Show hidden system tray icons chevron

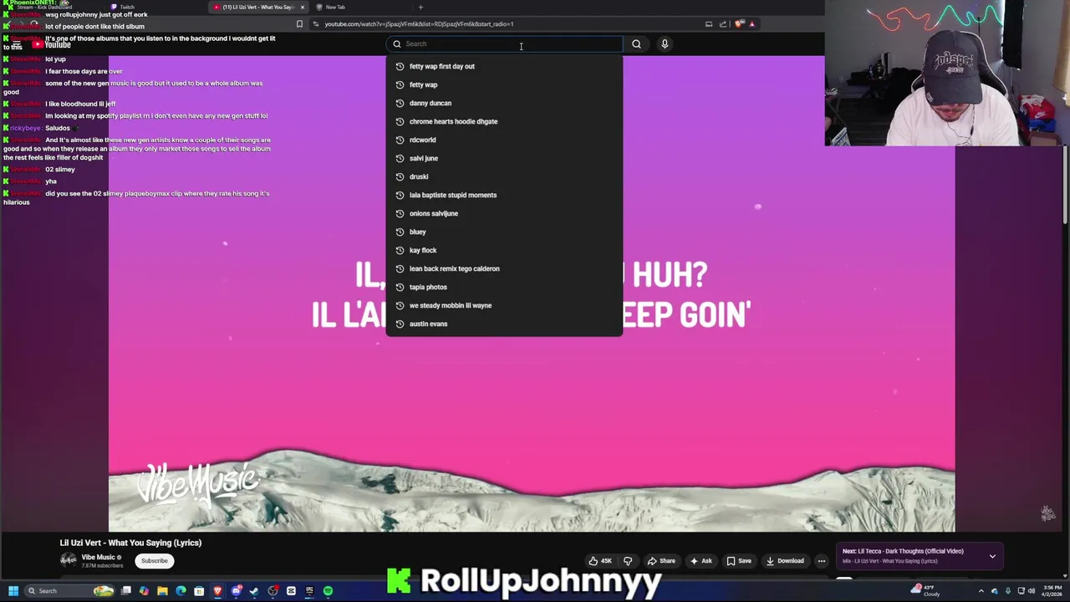pyautogui.click(x=981, y=591)
